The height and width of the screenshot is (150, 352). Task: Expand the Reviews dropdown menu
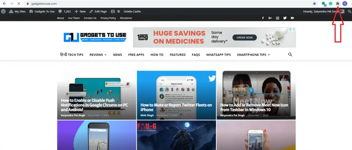pos(98,55)
